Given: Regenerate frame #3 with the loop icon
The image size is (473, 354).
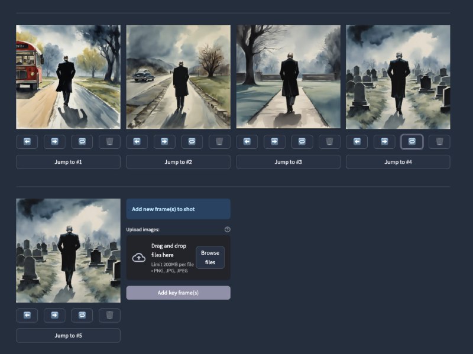Looking at the screenshot, I should pyautogui.click(x=302, y=142).
